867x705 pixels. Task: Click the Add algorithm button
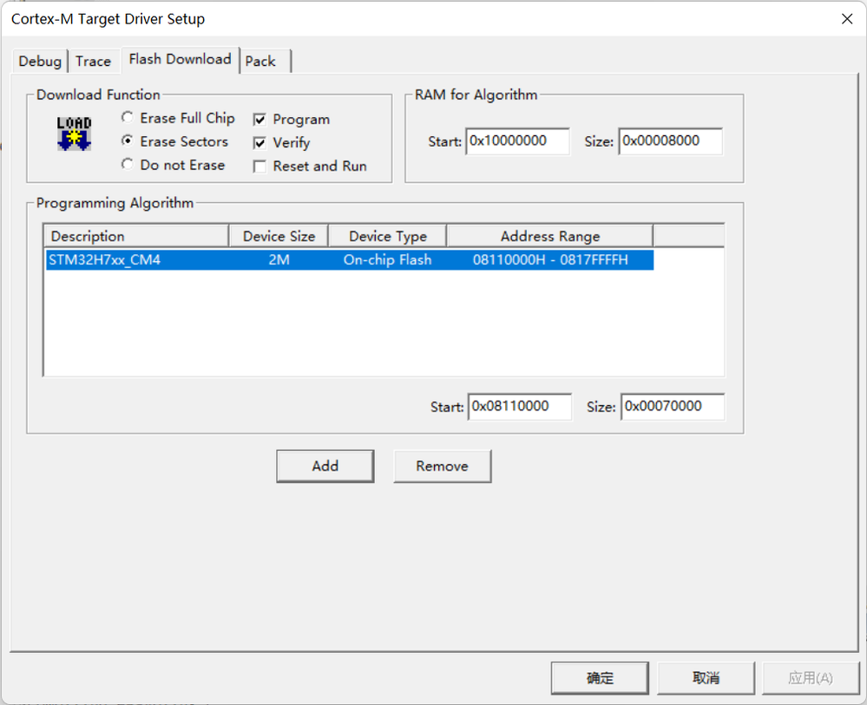[x=325, y=466]
